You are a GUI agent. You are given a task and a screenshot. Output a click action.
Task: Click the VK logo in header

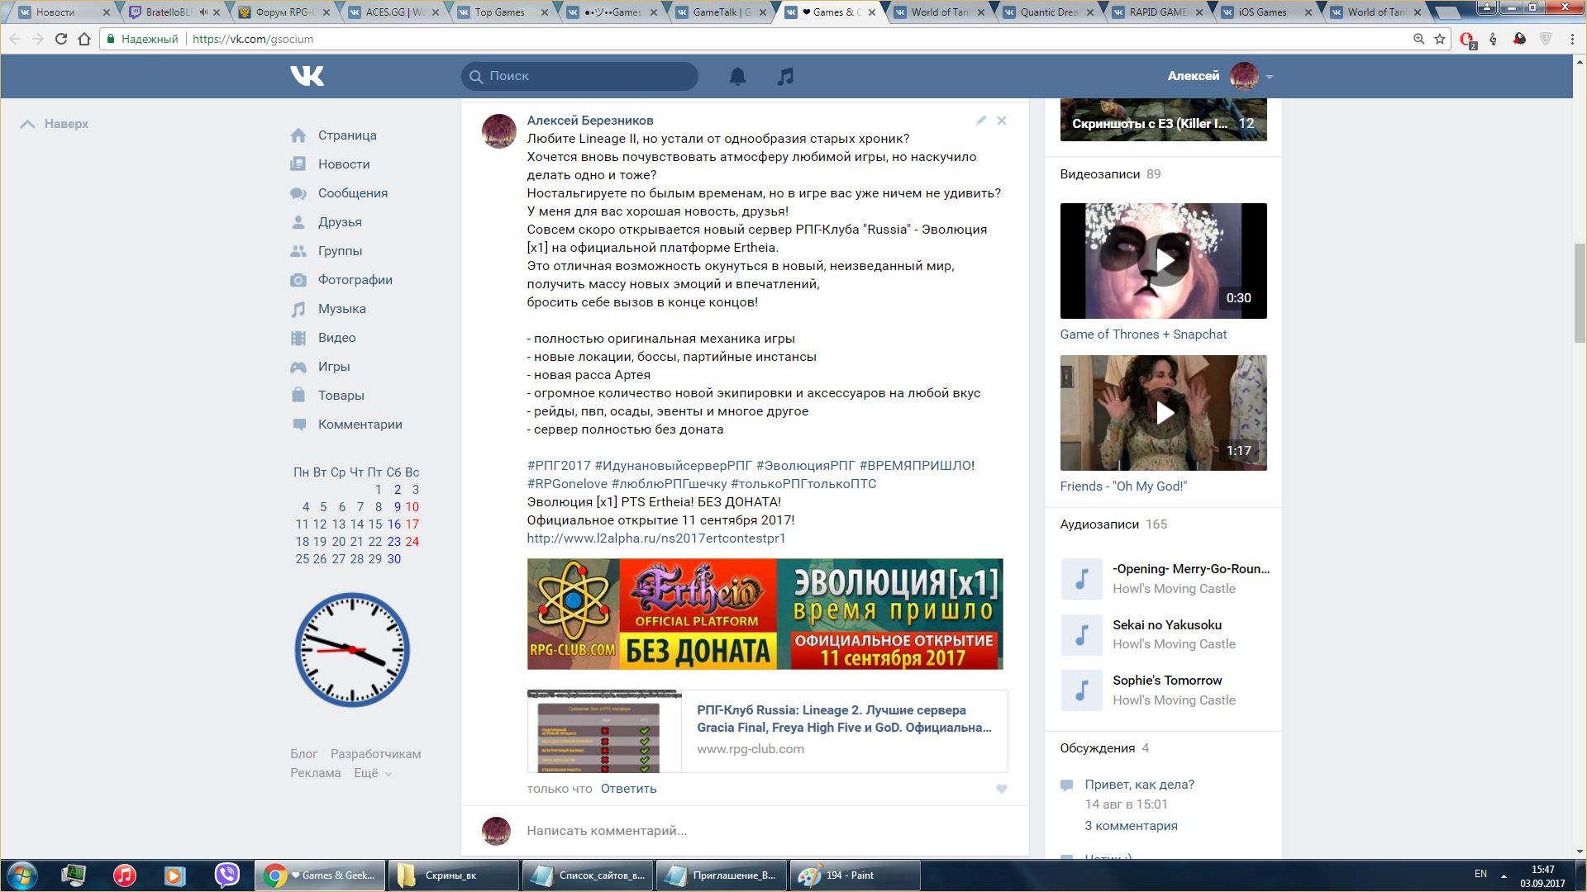[307, 76]
